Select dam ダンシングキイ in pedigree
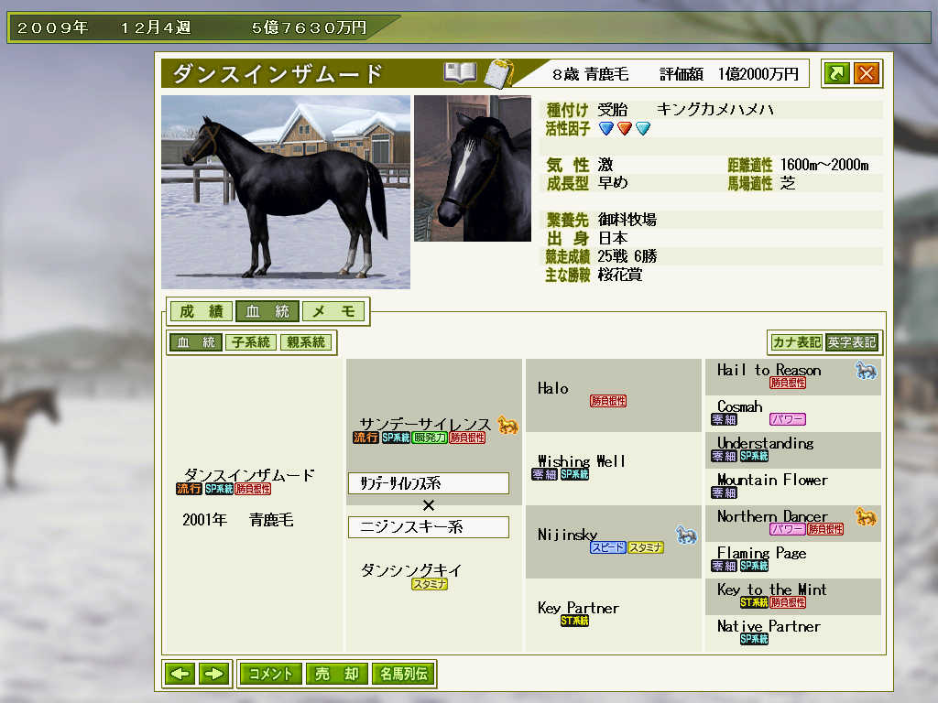938x703 pixels. pos(411,569)
